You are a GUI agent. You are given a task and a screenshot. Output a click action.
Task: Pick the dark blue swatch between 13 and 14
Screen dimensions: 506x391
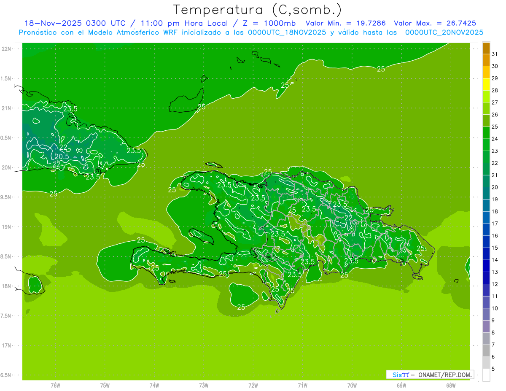(486, 266)
